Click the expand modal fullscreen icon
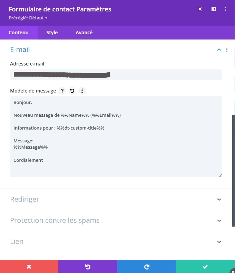The image size is (235, 273). click(x=199, y=9)
